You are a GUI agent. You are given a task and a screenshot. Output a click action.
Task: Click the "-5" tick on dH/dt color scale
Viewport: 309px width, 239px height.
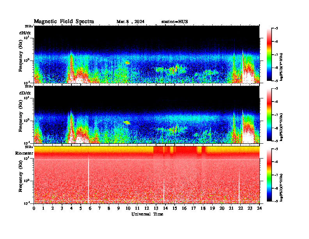[276, 29]
